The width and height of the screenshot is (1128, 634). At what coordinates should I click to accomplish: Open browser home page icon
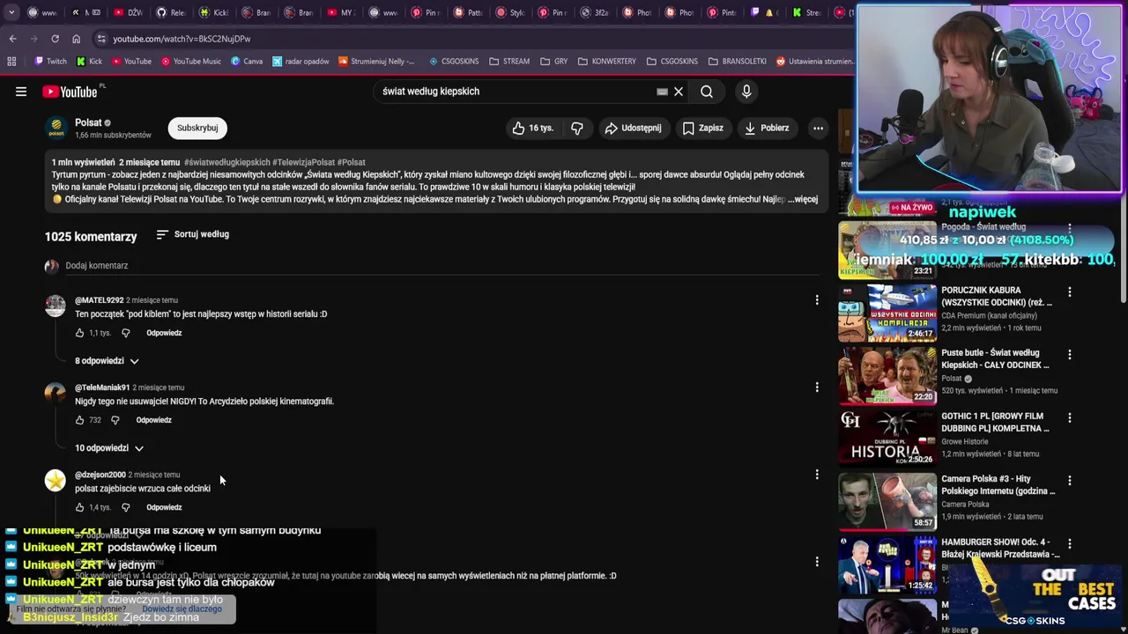(x=76, y=39)
